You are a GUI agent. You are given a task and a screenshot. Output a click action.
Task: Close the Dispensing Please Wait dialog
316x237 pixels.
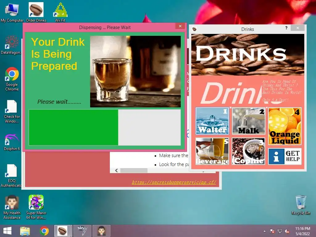pyautogui.click(x=180, y=26)
